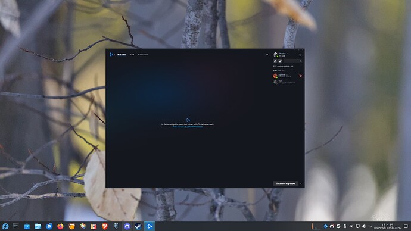Screen dimensions: 411x231
Task: Collapse the favorite contacts group
Action: (x=284, y=67)
